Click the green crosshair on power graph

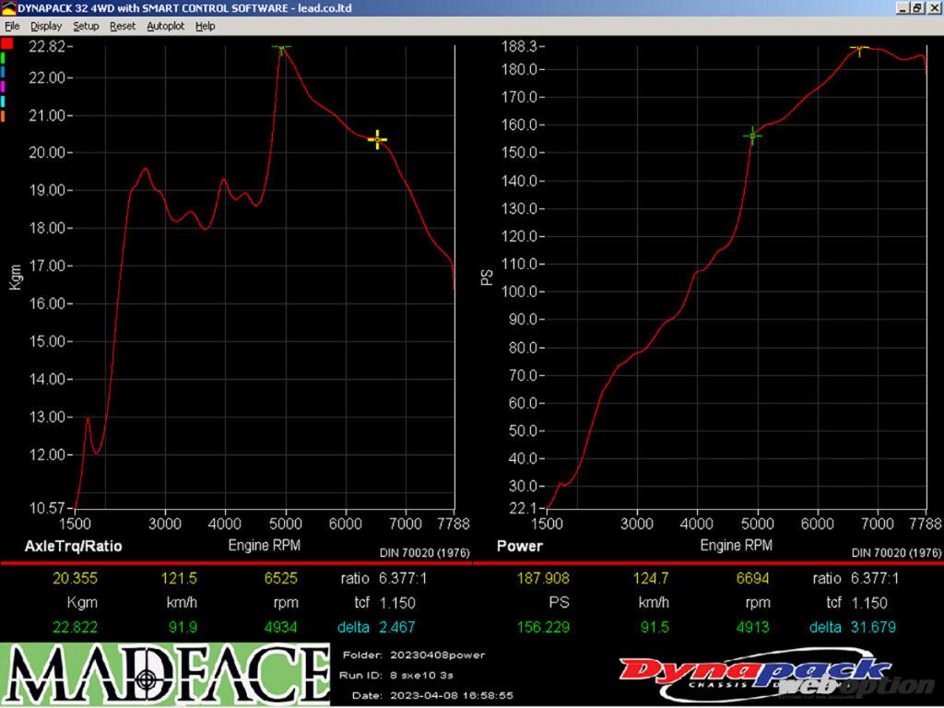point(752,136)
